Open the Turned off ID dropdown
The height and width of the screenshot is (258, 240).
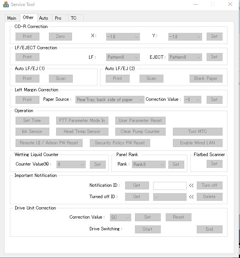coord(169,197)
